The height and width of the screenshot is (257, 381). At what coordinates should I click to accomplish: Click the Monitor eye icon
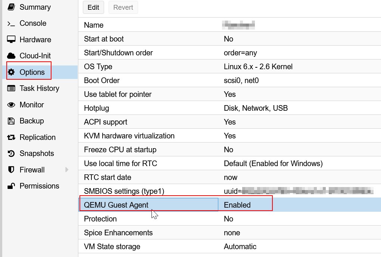pyautogui.click(x=11, y=105)
